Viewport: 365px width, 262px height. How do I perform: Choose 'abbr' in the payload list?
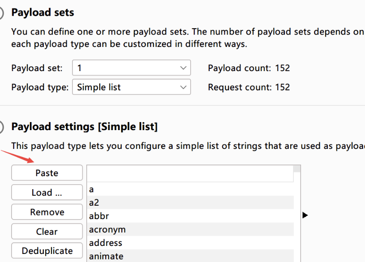[190, 216]
